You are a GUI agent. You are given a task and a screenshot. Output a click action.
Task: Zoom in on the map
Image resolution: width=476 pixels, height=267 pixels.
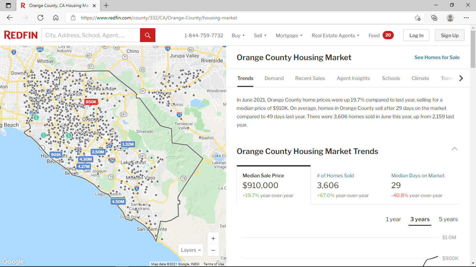tap(213, 238)
